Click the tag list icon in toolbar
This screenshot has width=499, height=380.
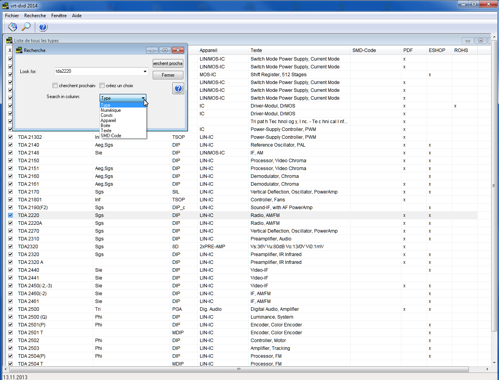pyautogui.click(x=13, y=27)
